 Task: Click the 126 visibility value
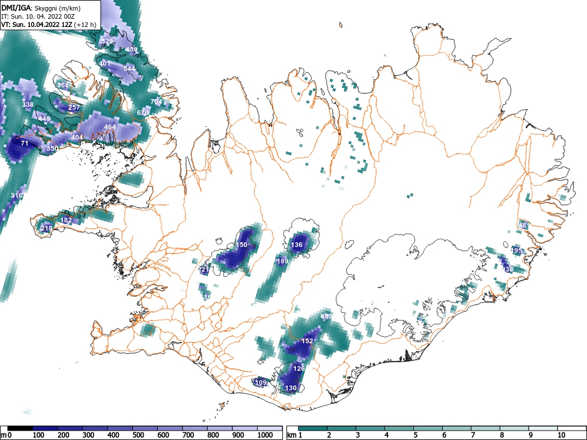[299, 368]
